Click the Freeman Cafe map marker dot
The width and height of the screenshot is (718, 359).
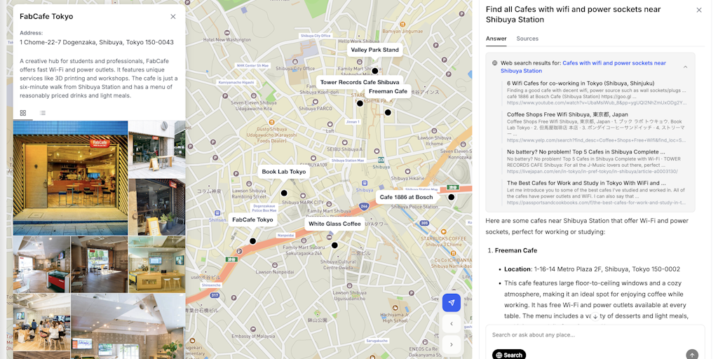[388, 113]
